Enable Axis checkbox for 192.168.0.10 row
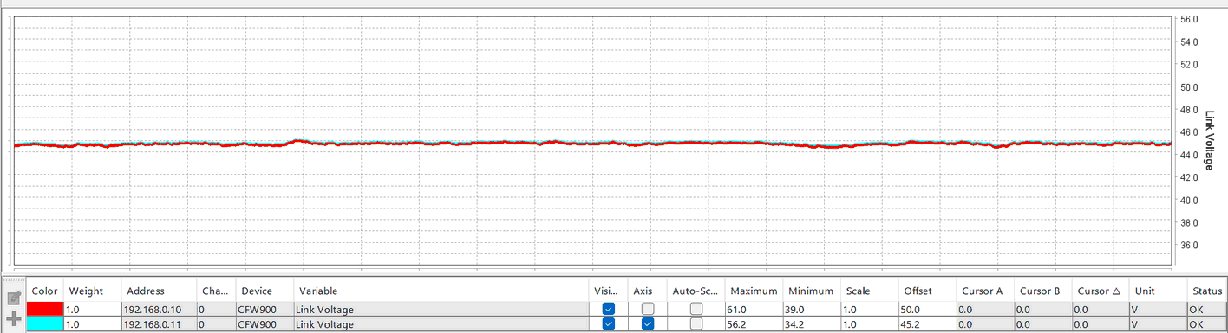1228x333 pixels. (x=648, y=309)
